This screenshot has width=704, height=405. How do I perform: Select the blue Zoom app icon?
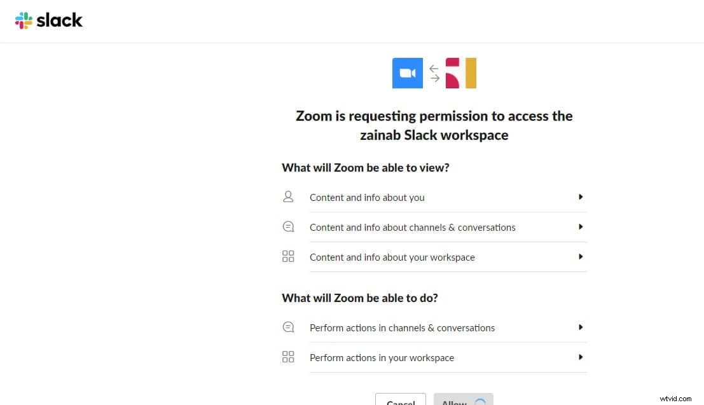[x=407, y=72]
